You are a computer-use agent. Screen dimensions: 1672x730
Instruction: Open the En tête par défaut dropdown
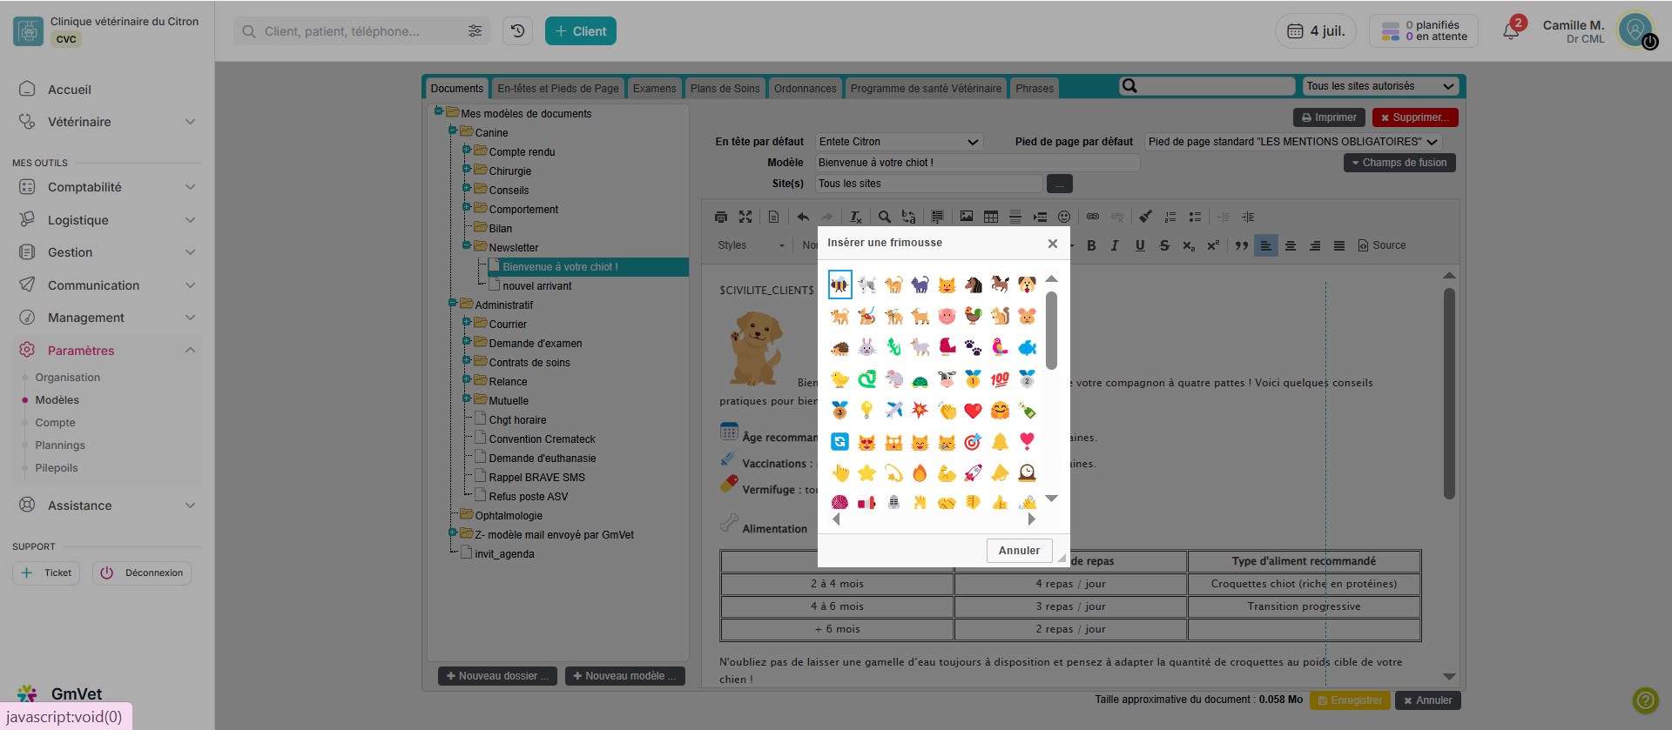900,142
